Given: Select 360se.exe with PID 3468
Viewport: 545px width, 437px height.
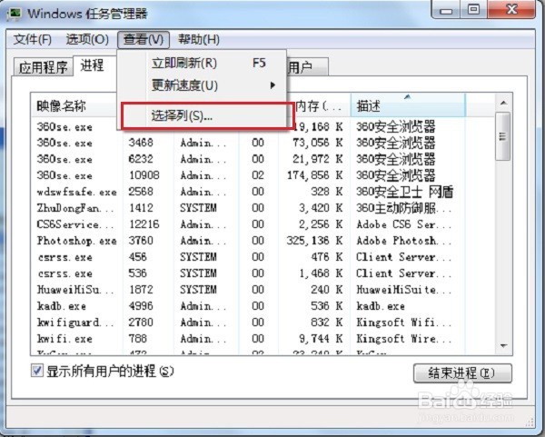Looking at the screenshot, I should 248,143.
